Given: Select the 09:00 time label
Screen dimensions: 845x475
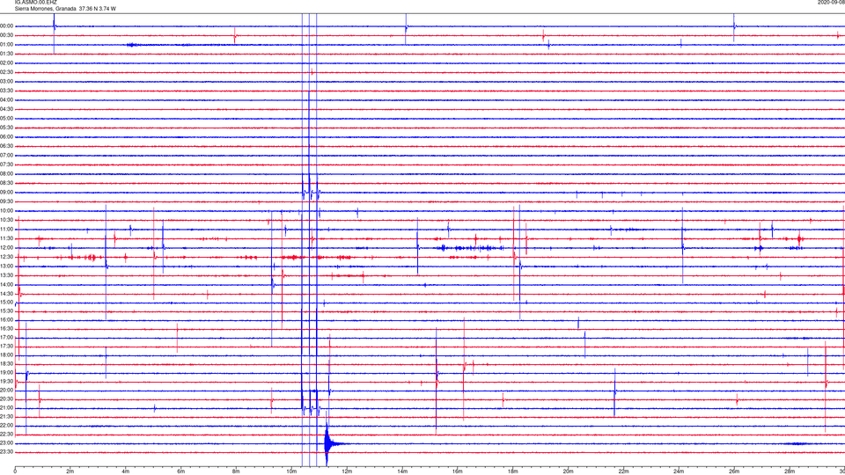Looking at the screenshot, I should [x=7, y=193].
